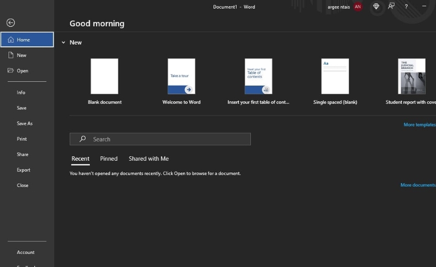The width and height of the screenshot is (436, 267).
Task: Click the Home house icon in sidebar
Action: pos(10,40)
